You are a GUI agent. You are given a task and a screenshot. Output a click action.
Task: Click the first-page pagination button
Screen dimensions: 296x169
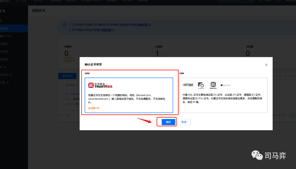pos(292,115)
